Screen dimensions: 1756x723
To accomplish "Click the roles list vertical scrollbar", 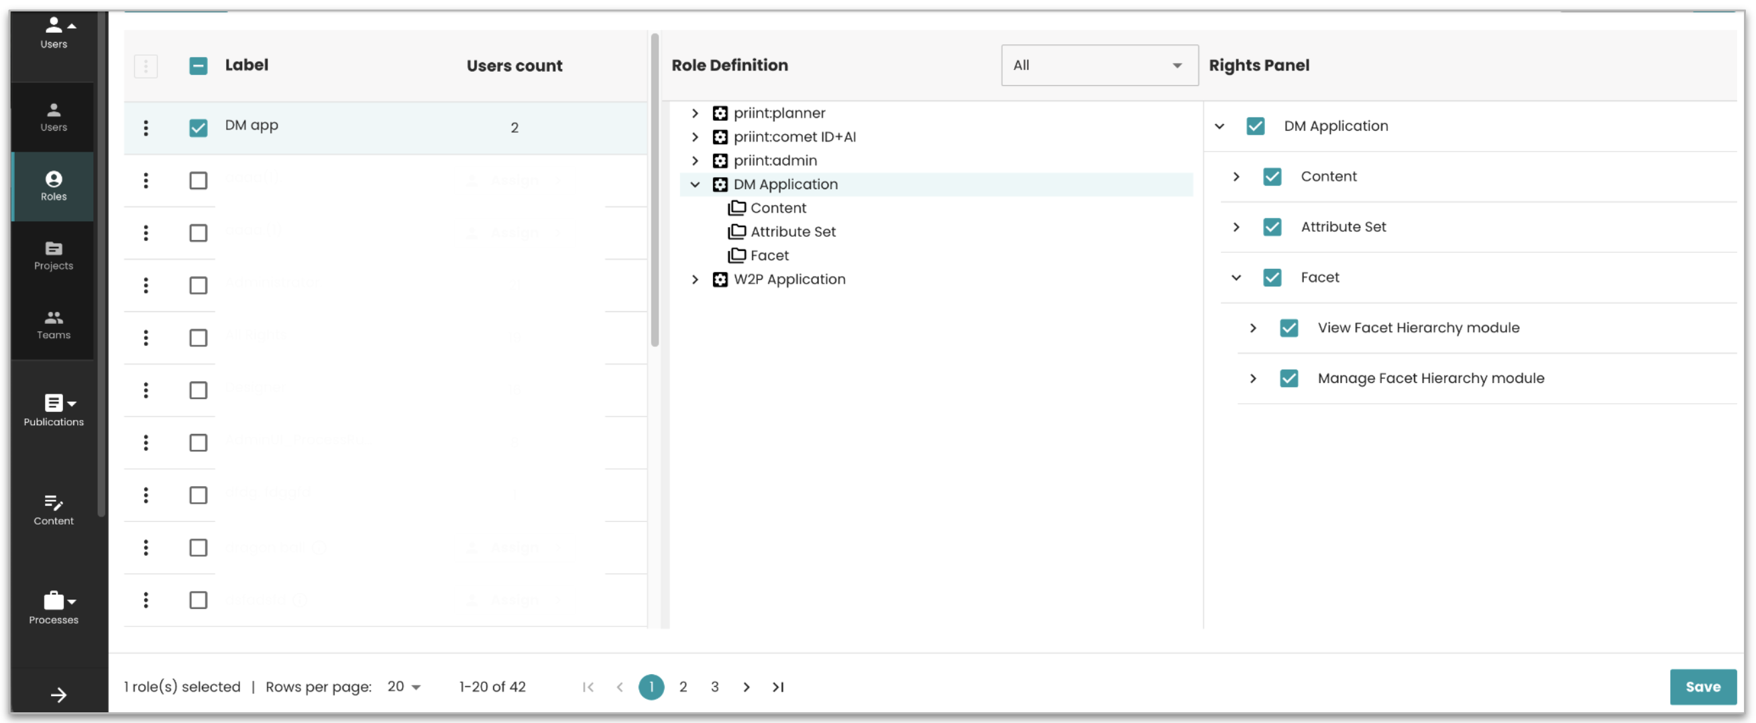I will [x=655, y=190].
